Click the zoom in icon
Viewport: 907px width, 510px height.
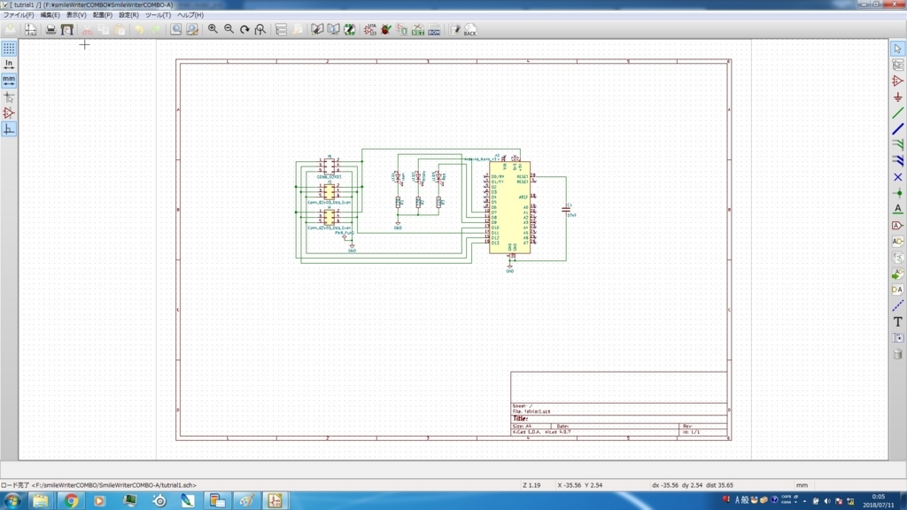213,29
